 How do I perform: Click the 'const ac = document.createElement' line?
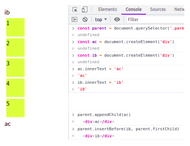coord(126,42)
